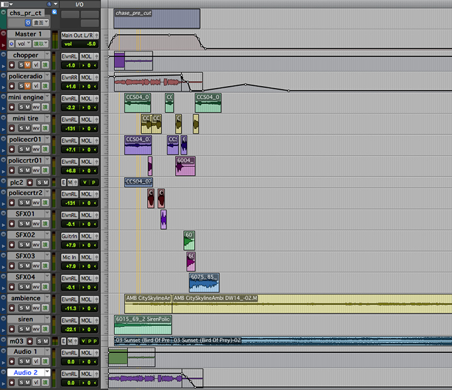Click the ambience track automation mode button
This screenshot has height=390, width=452.
(45, 308)
